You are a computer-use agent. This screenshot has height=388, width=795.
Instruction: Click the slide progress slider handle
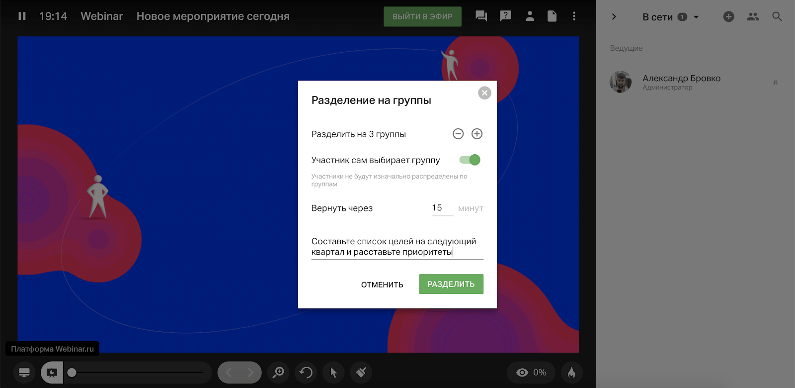(72, 373)
